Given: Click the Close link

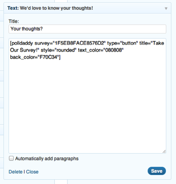Looking at the screenshot, I should [x=32, y=172].
